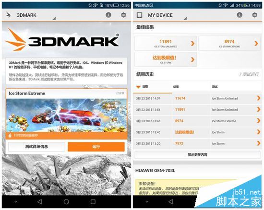Click the orange 运行 run button
Image resolution: width=264 pixels, height=210 pixels.
96,147
